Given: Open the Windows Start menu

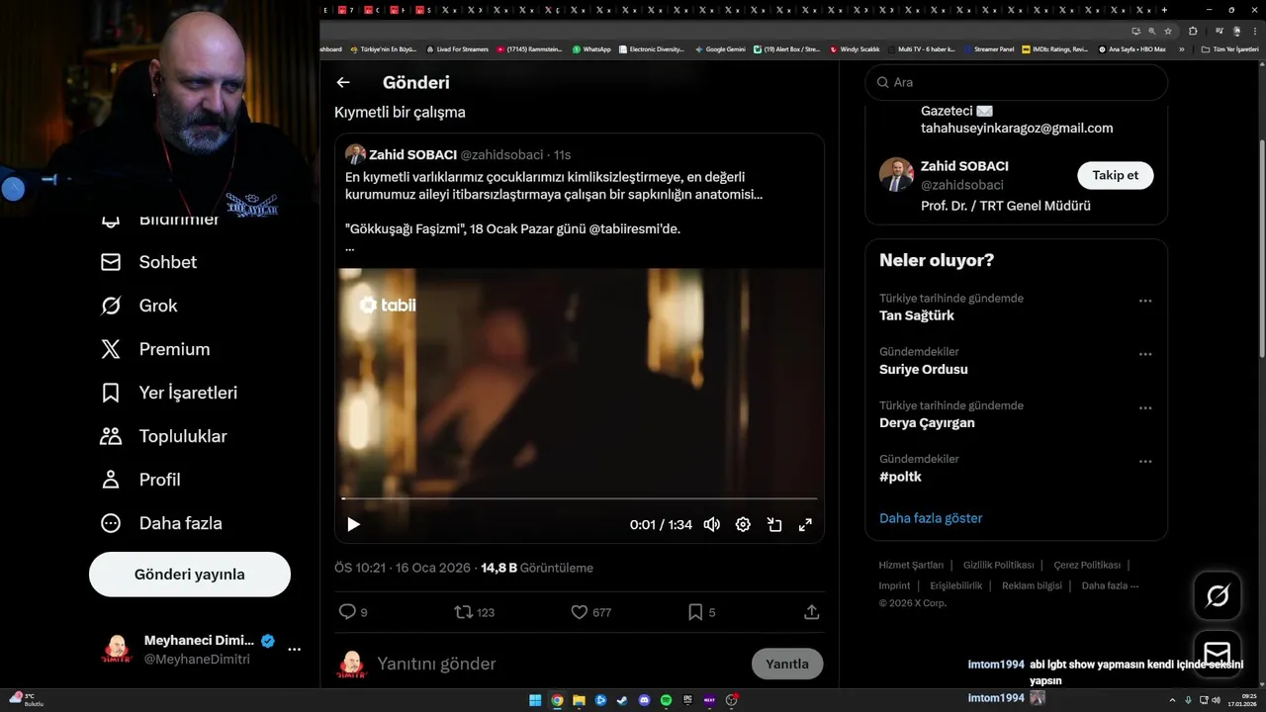Looking at the screenshot, I should pyautogui.click(x=535, y=700).
